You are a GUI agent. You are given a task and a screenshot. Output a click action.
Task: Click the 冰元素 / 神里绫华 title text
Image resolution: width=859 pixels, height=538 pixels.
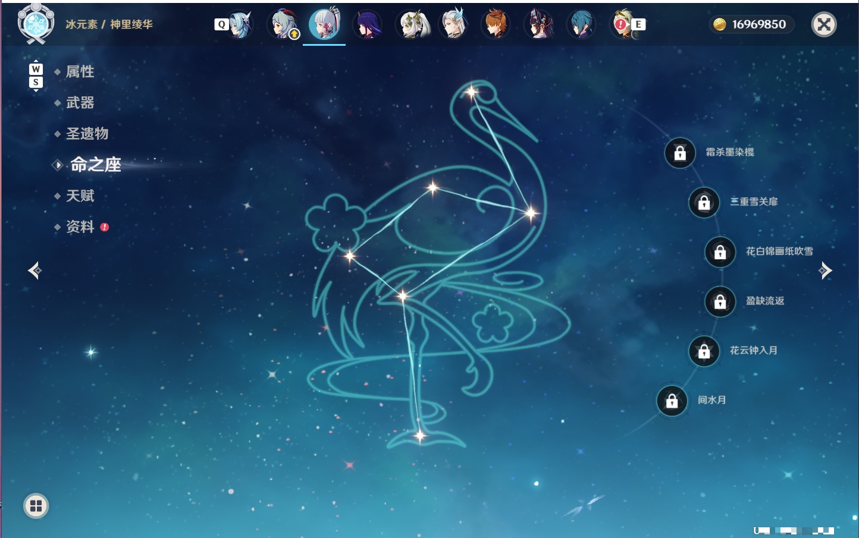tap(109, 24)
